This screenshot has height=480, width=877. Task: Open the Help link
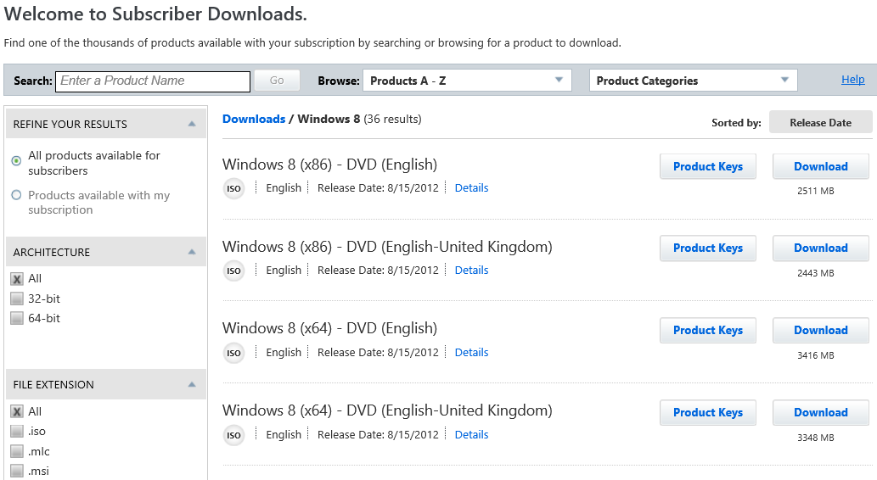click(852, 80)
